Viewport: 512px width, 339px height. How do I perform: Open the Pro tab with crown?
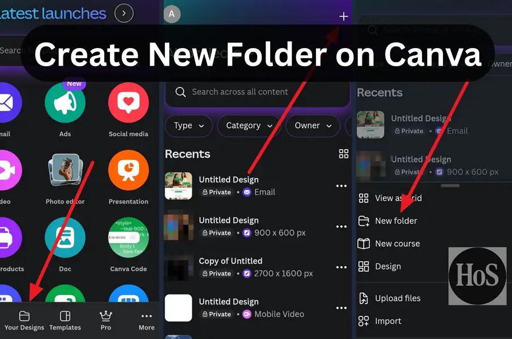click(x=106, y=320)
